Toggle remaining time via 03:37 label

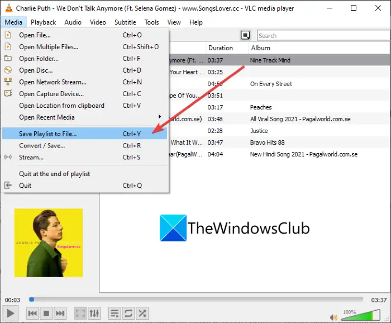pyautogui.click(x=379, y=300)
